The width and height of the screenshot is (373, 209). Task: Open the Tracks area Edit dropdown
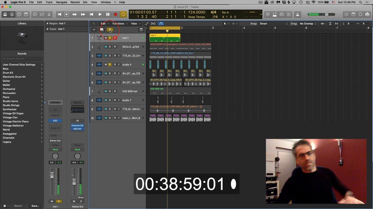105,24
